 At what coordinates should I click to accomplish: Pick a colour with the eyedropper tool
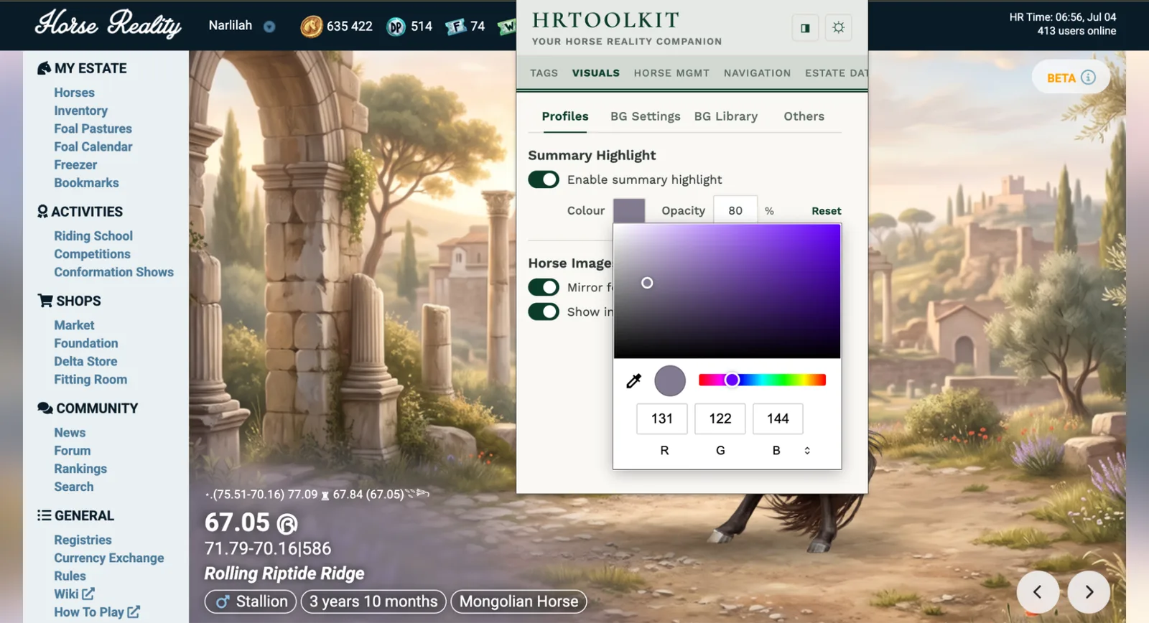[633, 381]
